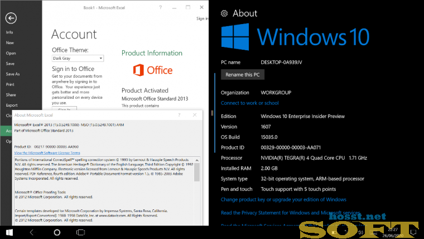Select the Version value 1607

266,127
